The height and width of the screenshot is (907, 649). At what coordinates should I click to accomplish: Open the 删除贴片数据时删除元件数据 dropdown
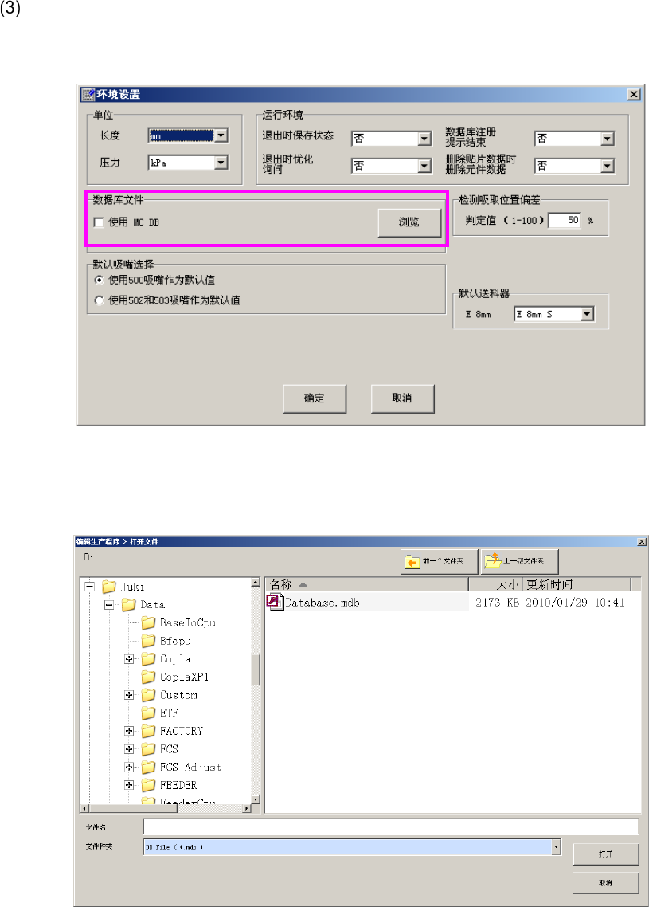[x=608, y=166]
